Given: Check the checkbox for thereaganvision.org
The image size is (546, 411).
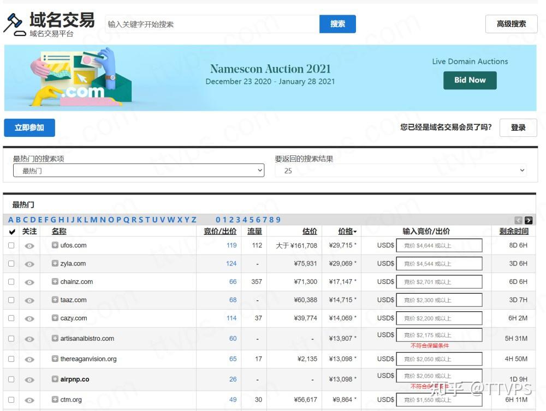Looking at the screenshot, I should (11, 359).
